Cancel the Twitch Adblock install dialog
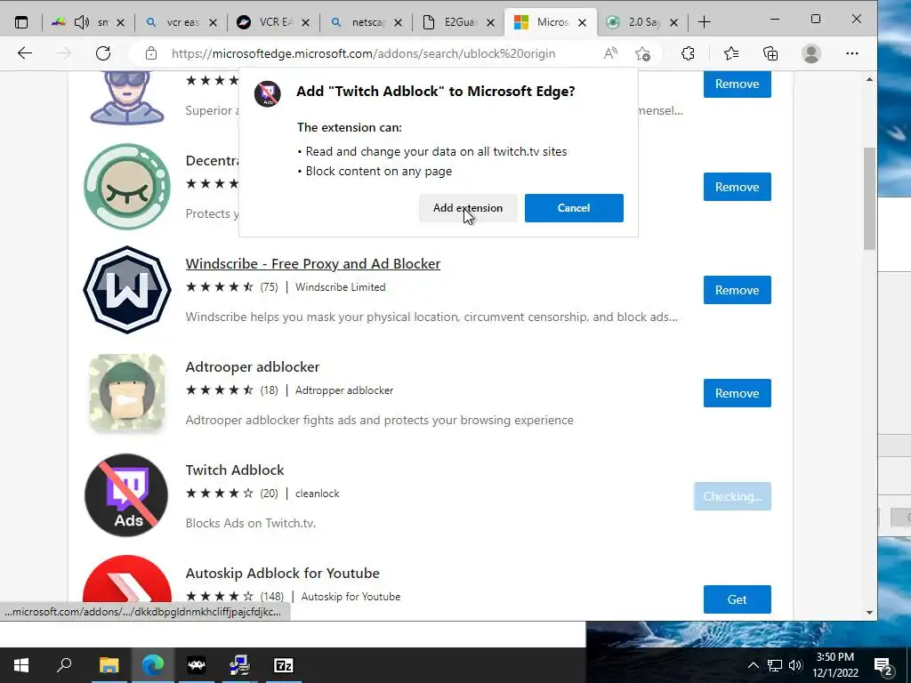Viewport: 911px width, 683px height. pyautogui.click(x=574, y=208)
